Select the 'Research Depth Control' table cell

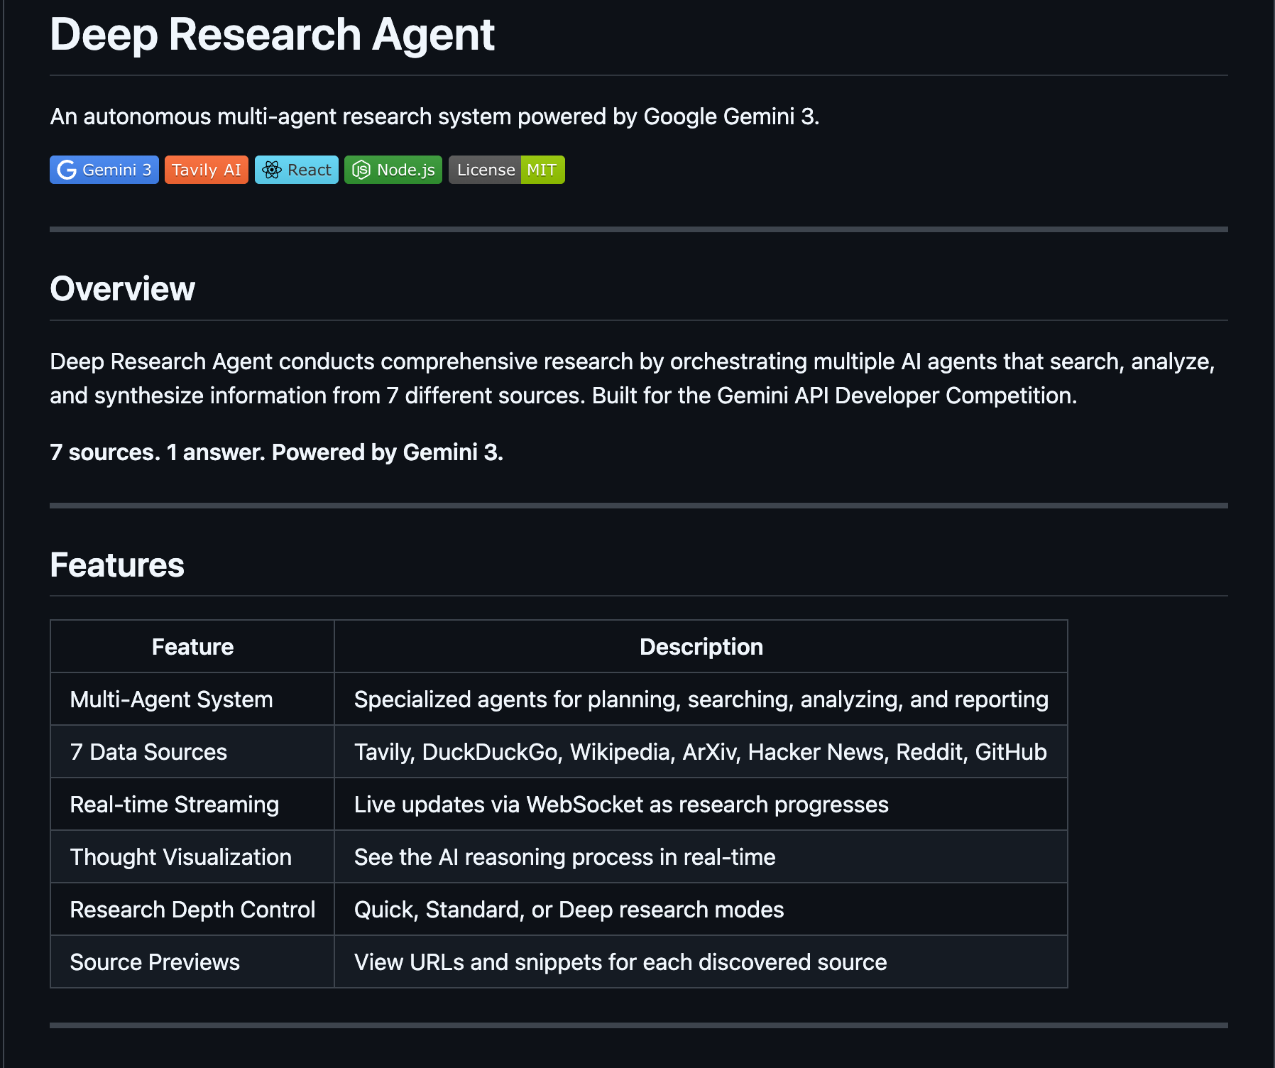click(x=192, y=910)
